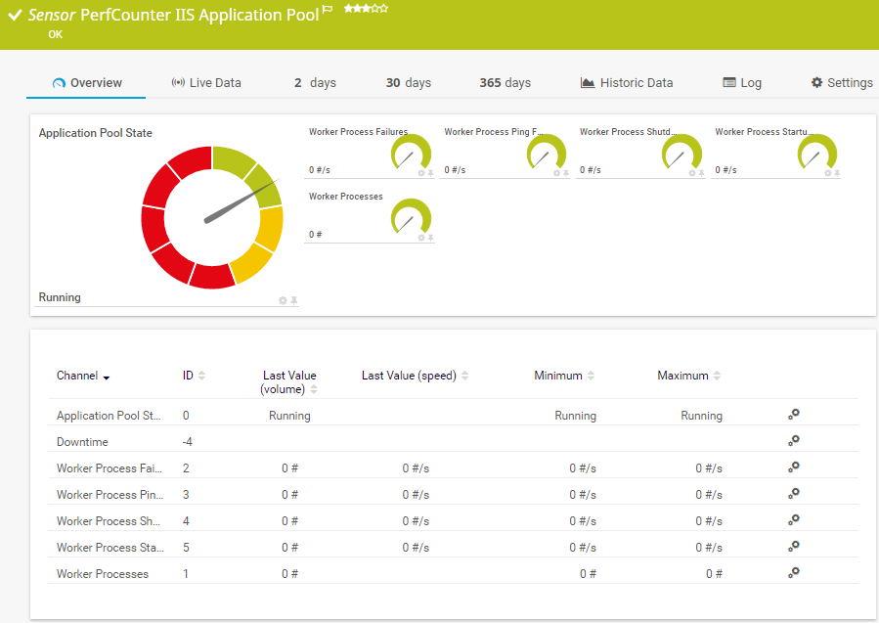The image size is (879, 623).
Task: Switch to the Live Data tab
Action: 205,83
